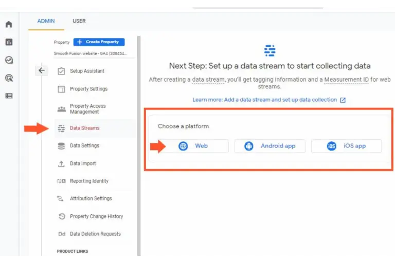Open the Learn more data stream link
Viewport: 395px width, 263px height.
point(265,100)
